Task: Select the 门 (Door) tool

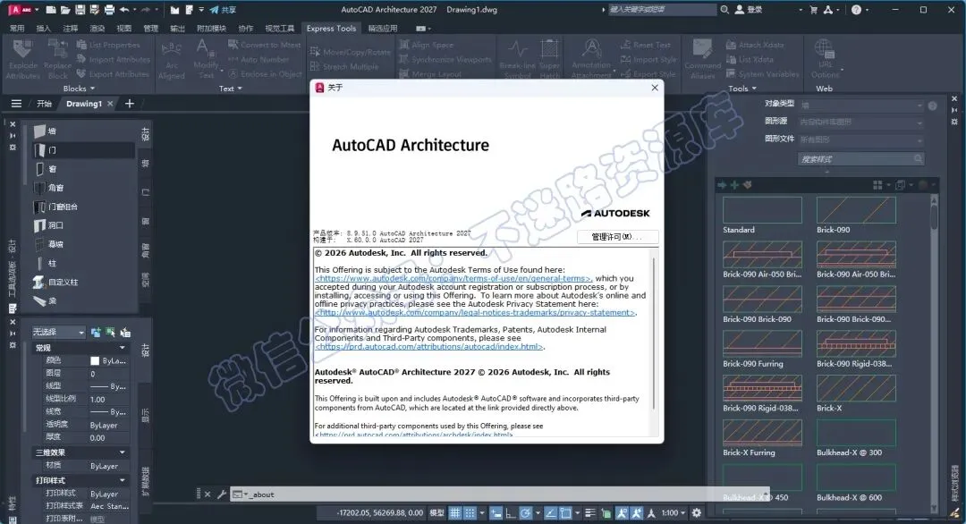Action: [x=83, y=150]
